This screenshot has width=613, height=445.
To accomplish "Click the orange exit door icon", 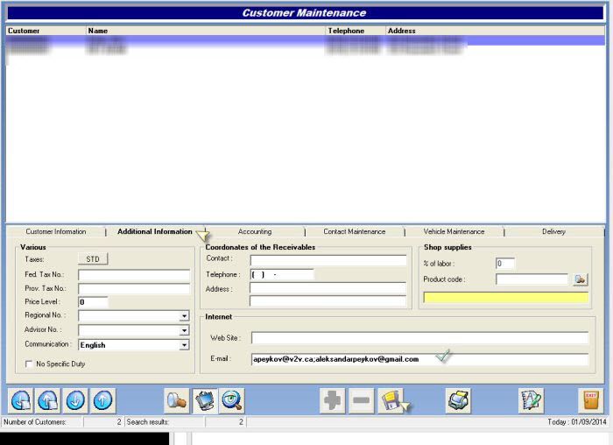I will coord(591,400).
